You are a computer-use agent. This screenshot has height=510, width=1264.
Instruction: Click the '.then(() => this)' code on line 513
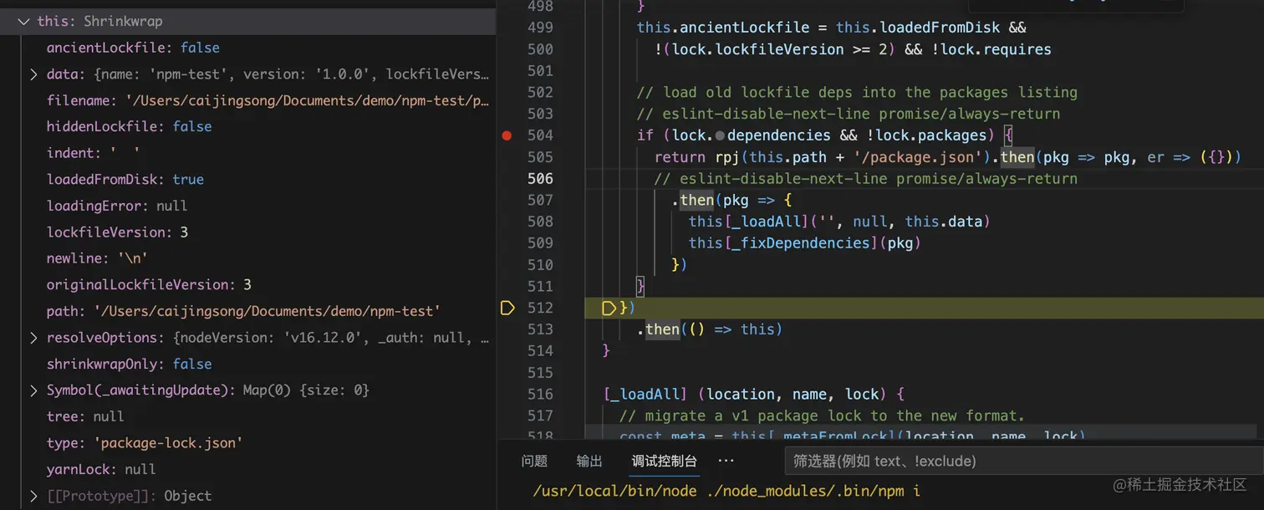coord(710,329)
